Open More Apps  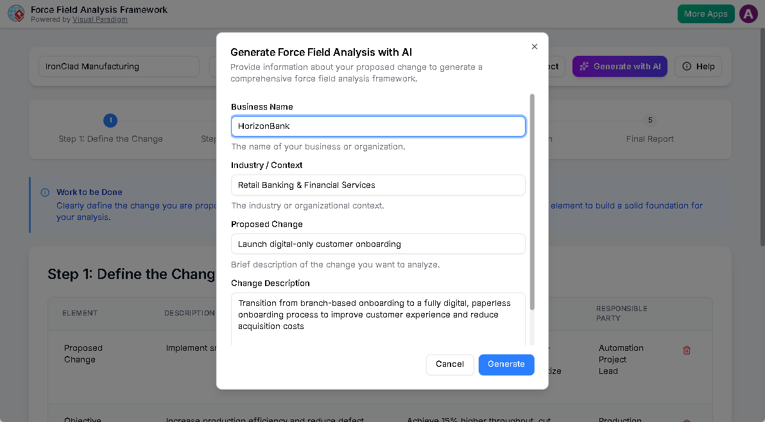[706, 13]
